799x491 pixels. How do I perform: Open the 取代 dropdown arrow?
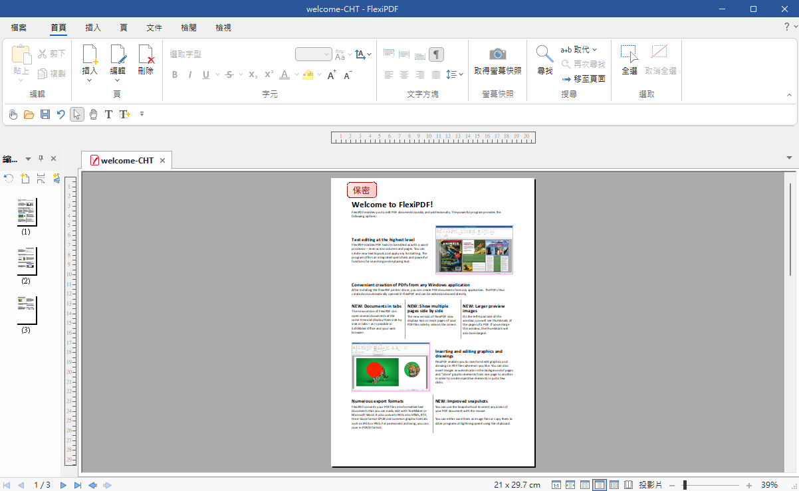point(594,50)
